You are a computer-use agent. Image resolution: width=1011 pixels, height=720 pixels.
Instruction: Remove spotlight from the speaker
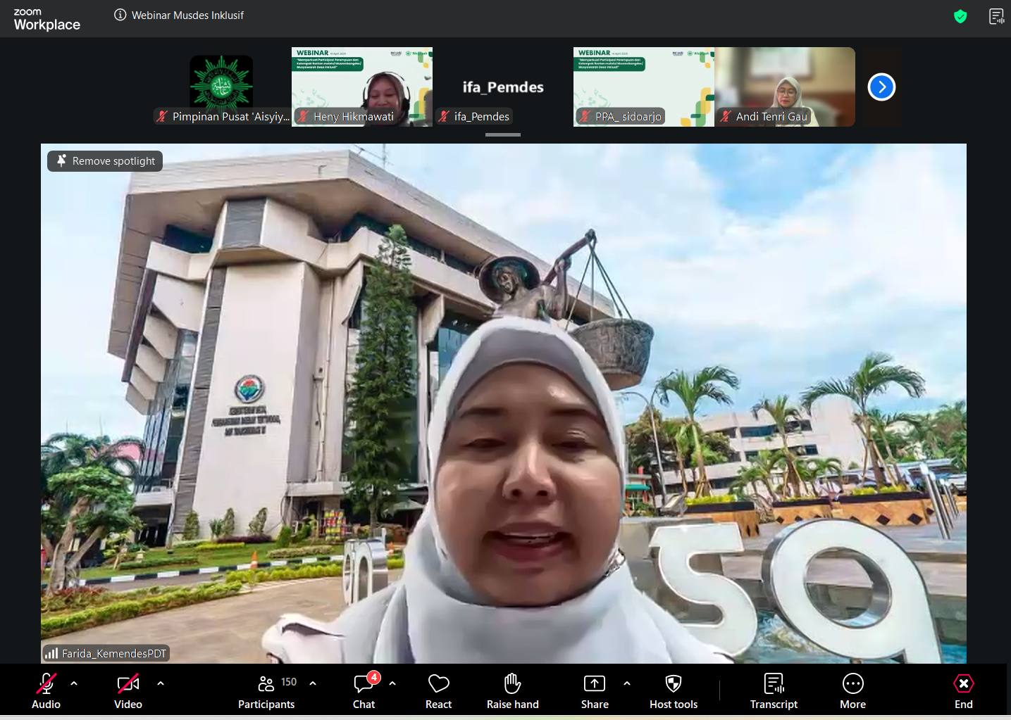106,161
